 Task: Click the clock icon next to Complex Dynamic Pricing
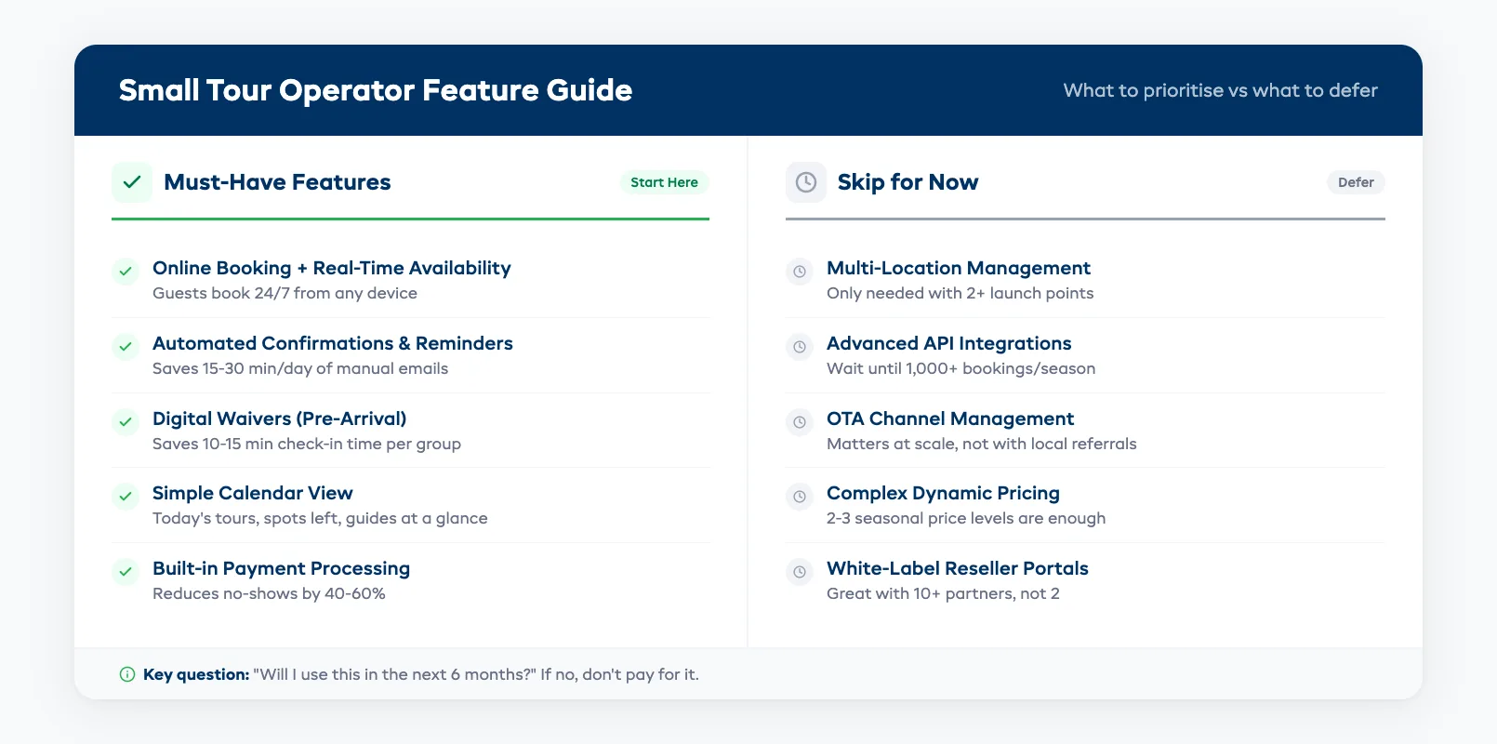click(800, 497)
